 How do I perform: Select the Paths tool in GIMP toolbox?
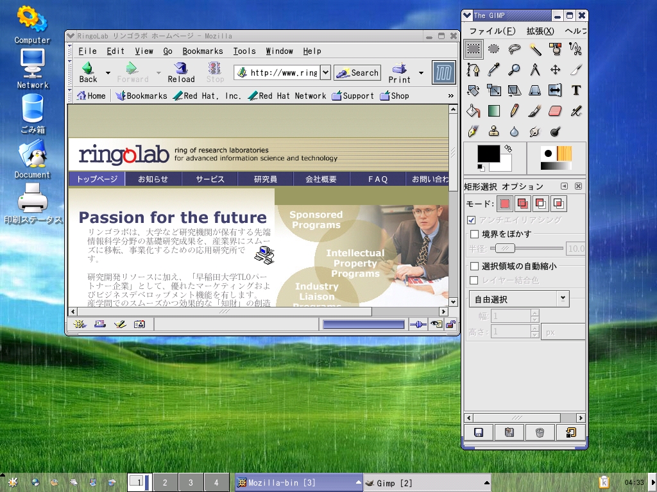[474, 69]
